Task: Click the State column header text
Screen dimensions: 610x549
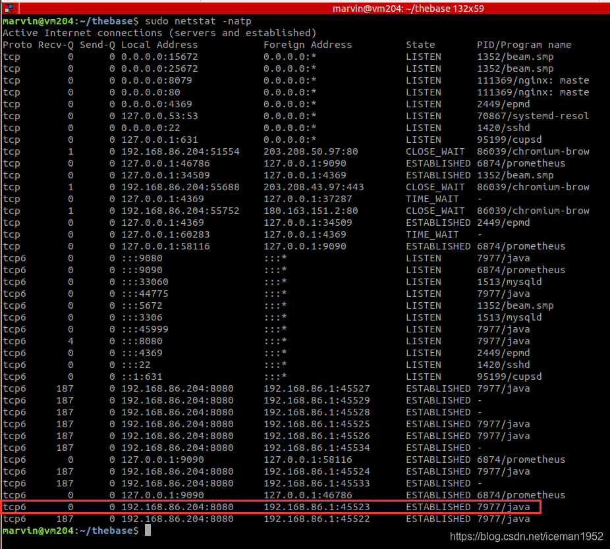Action: coord(420,44)
